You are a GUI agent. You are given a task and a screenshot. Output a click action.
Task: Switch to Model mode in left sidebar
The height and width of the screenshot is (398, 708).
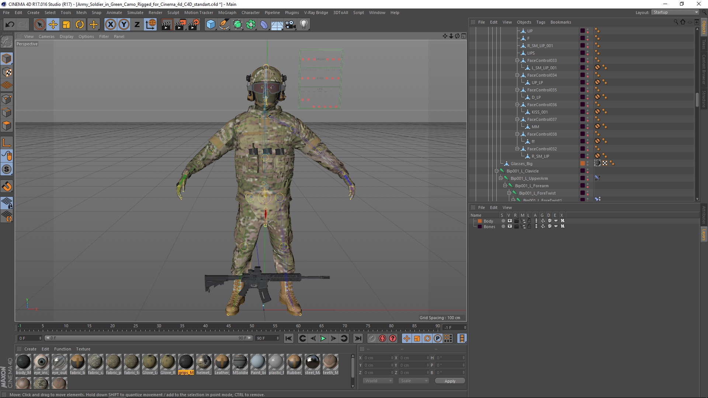click(x=7, y=59)
